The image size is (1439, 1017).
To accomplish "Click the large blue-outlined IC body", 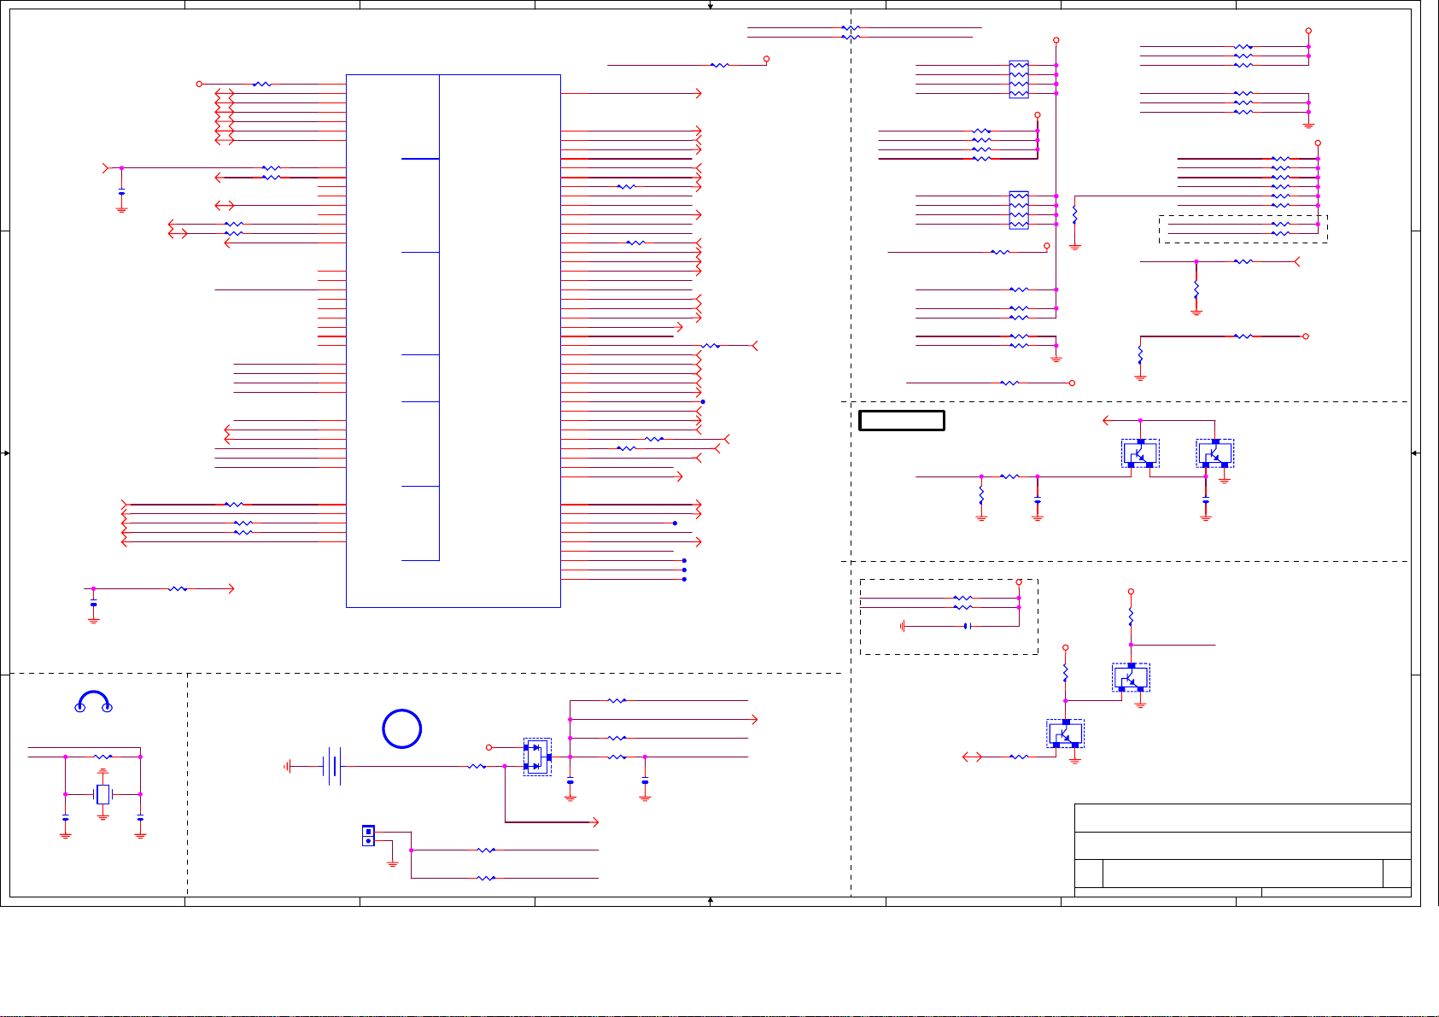I will point(453,341).
